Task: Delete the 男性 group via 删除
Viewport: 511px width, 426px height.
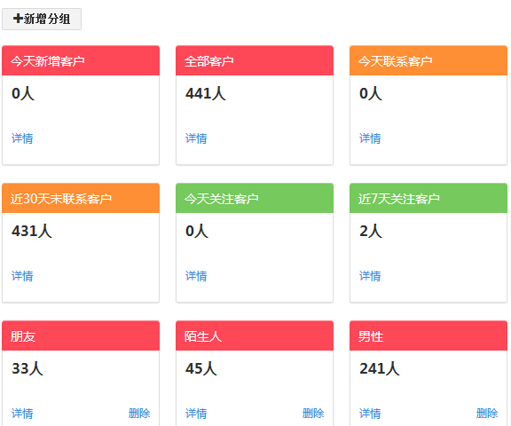Action: 487,414
